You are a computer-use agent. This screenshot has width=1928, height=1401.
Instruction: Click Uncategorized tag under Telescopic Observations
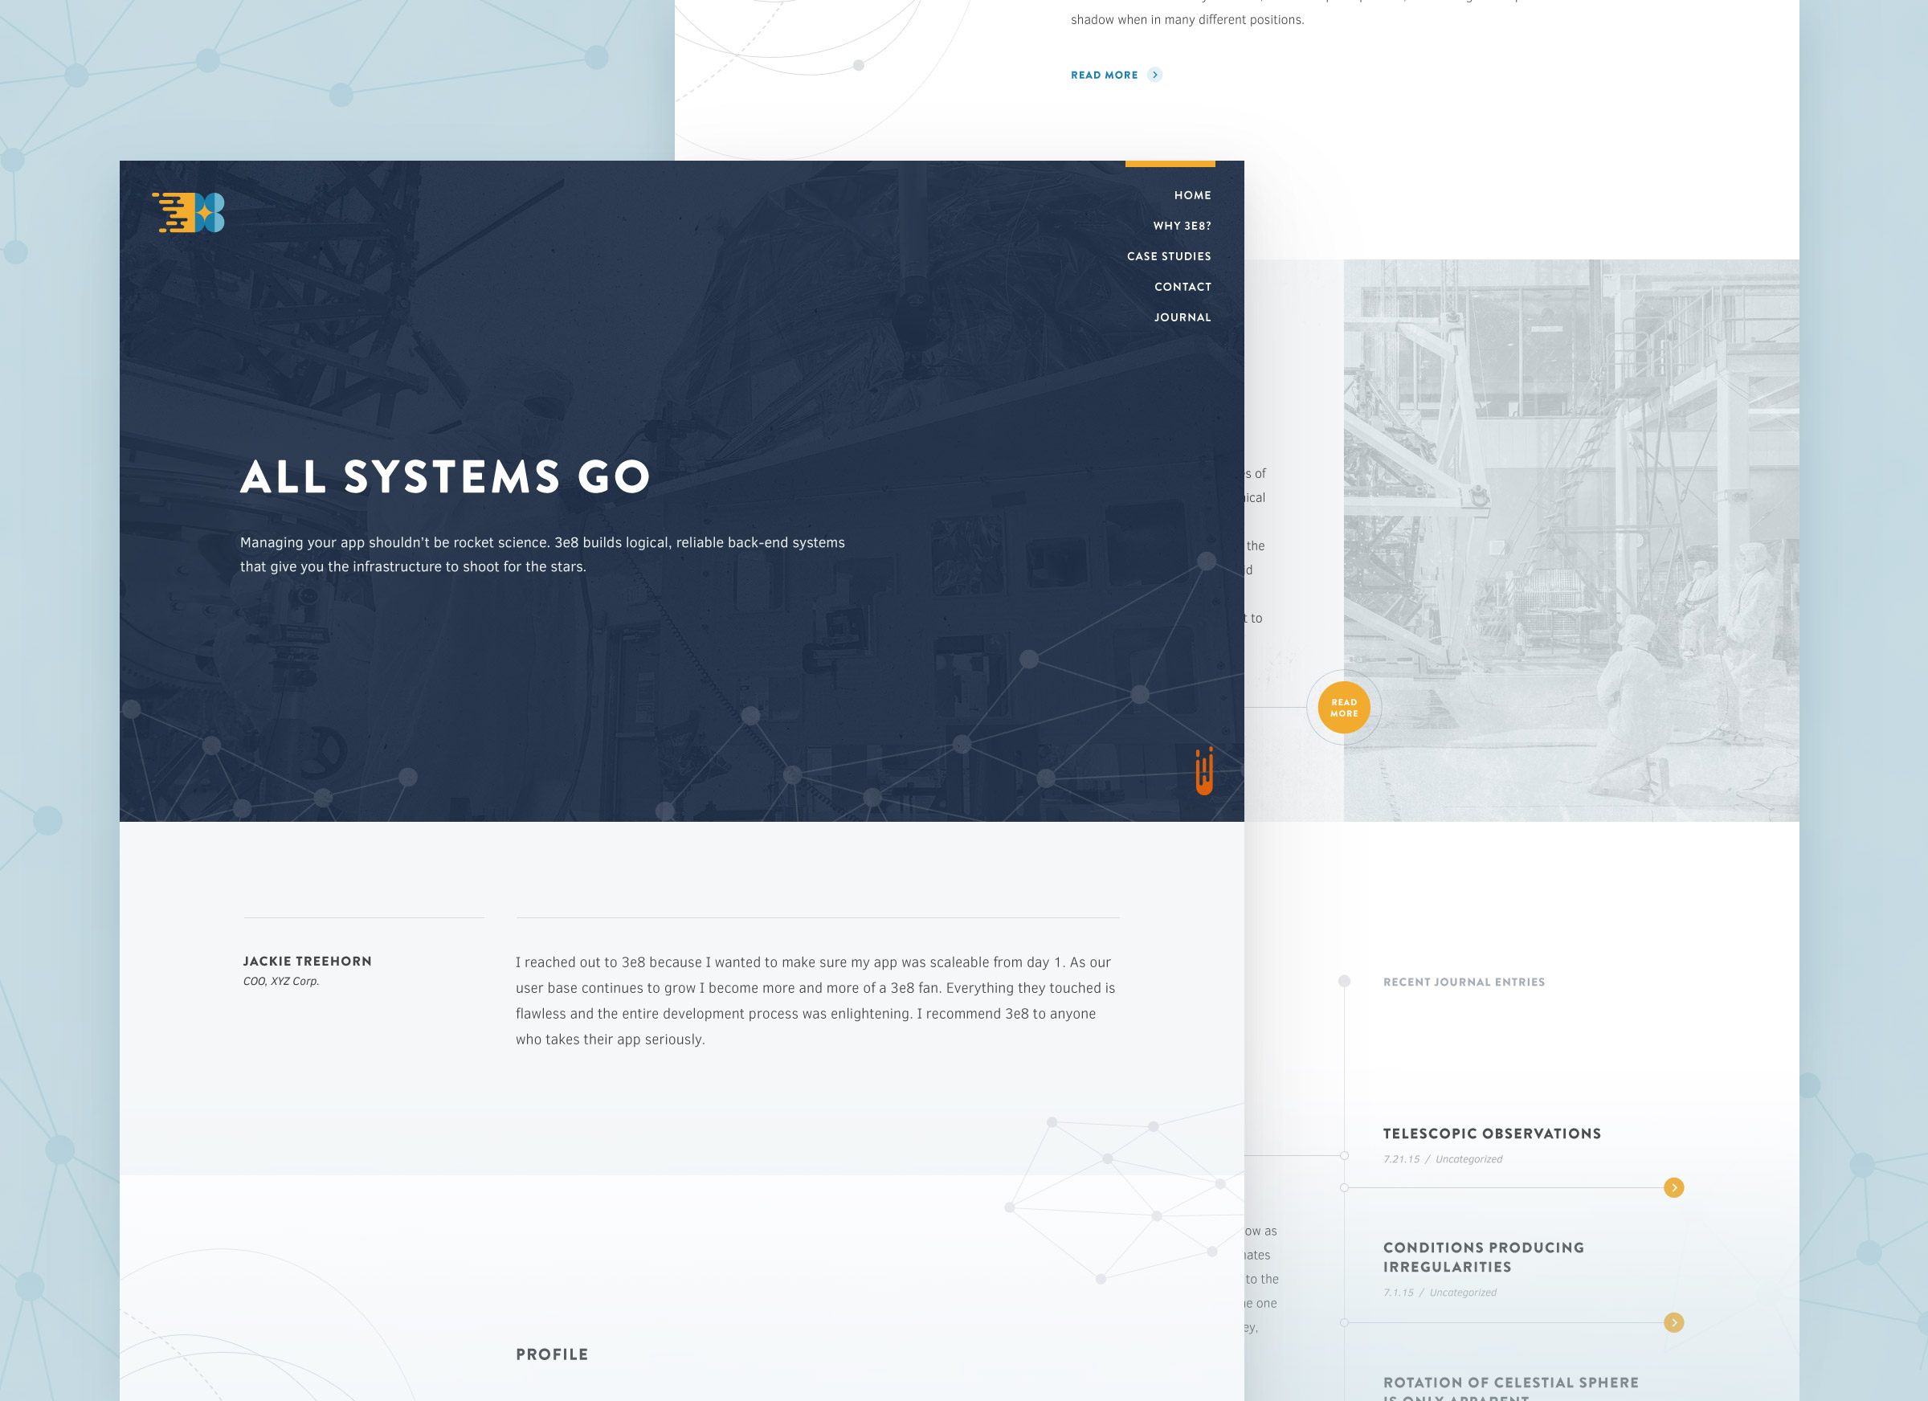coord(1468,1159)
